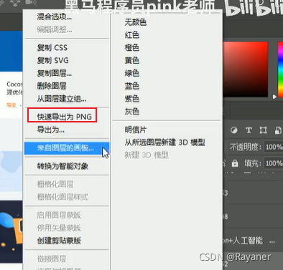The height and width of the screenshot is (270, 283).
Task: Choose 明信片 menu entry
Action: (136, 130)
